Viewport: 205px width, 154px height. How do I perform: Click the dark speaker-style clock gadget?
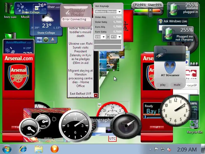126,126
